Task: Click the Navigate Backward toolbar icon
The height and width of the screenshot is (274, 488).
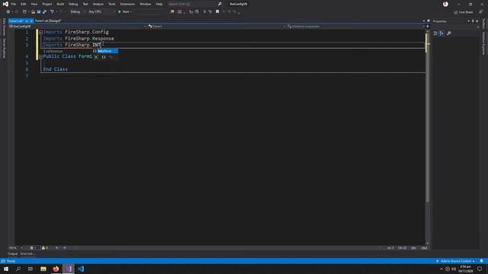Action: [x=8, y=12]
